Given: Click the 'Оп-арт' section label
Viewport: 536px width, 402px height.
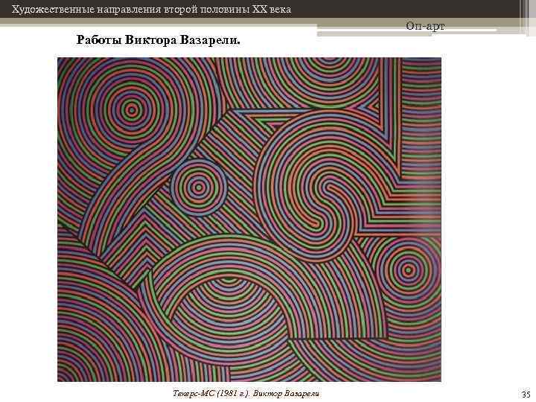Looking at the screenshot, I should coord(425,26).
